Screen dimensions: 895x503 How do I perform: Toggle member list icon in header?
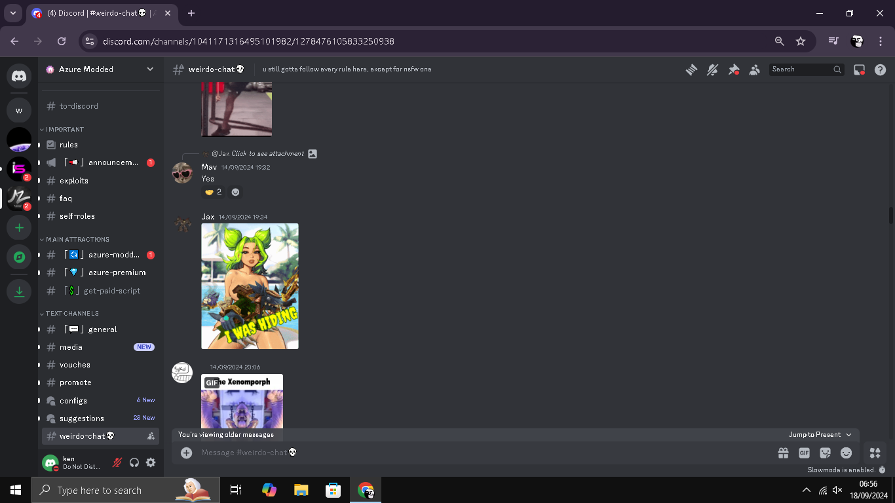click(x=755, y=69)
